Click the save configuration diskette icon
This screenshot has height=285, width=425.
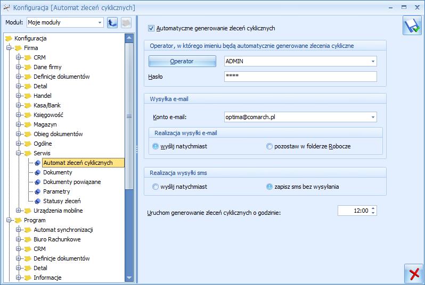coord(412,26)
